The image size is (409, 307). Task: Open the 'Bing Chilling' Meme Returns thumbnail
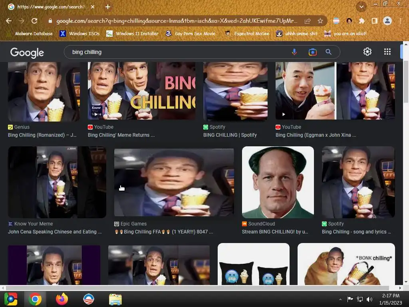coord(142,91)
